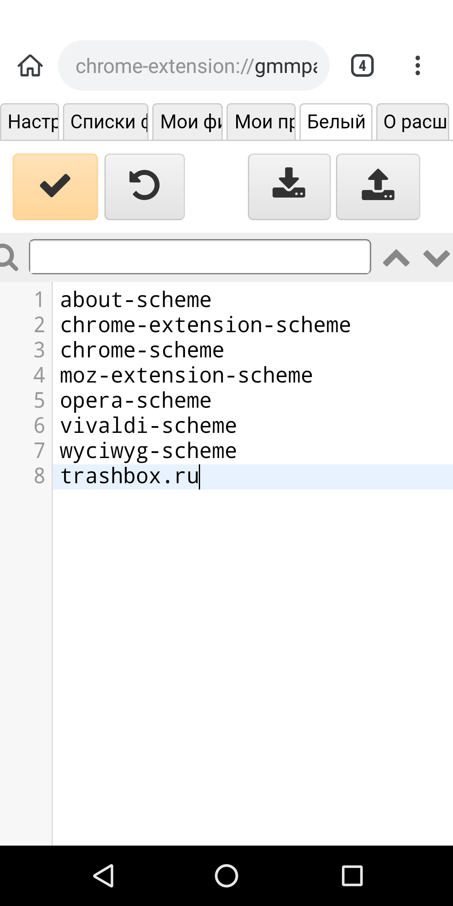The width and height of the screenshot is (453, 906).
Task: Open the Мои фи my filters tab
Action: tap(187, 122)
